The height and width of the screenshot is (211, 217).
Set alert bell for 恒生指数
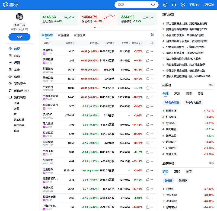148,171
